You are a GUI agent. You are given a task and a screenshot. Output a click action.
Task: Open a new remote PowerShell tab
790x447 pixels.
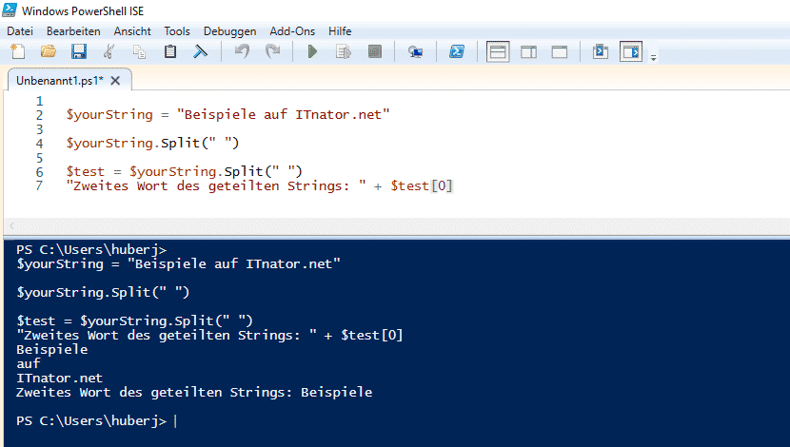click(415, 51)
